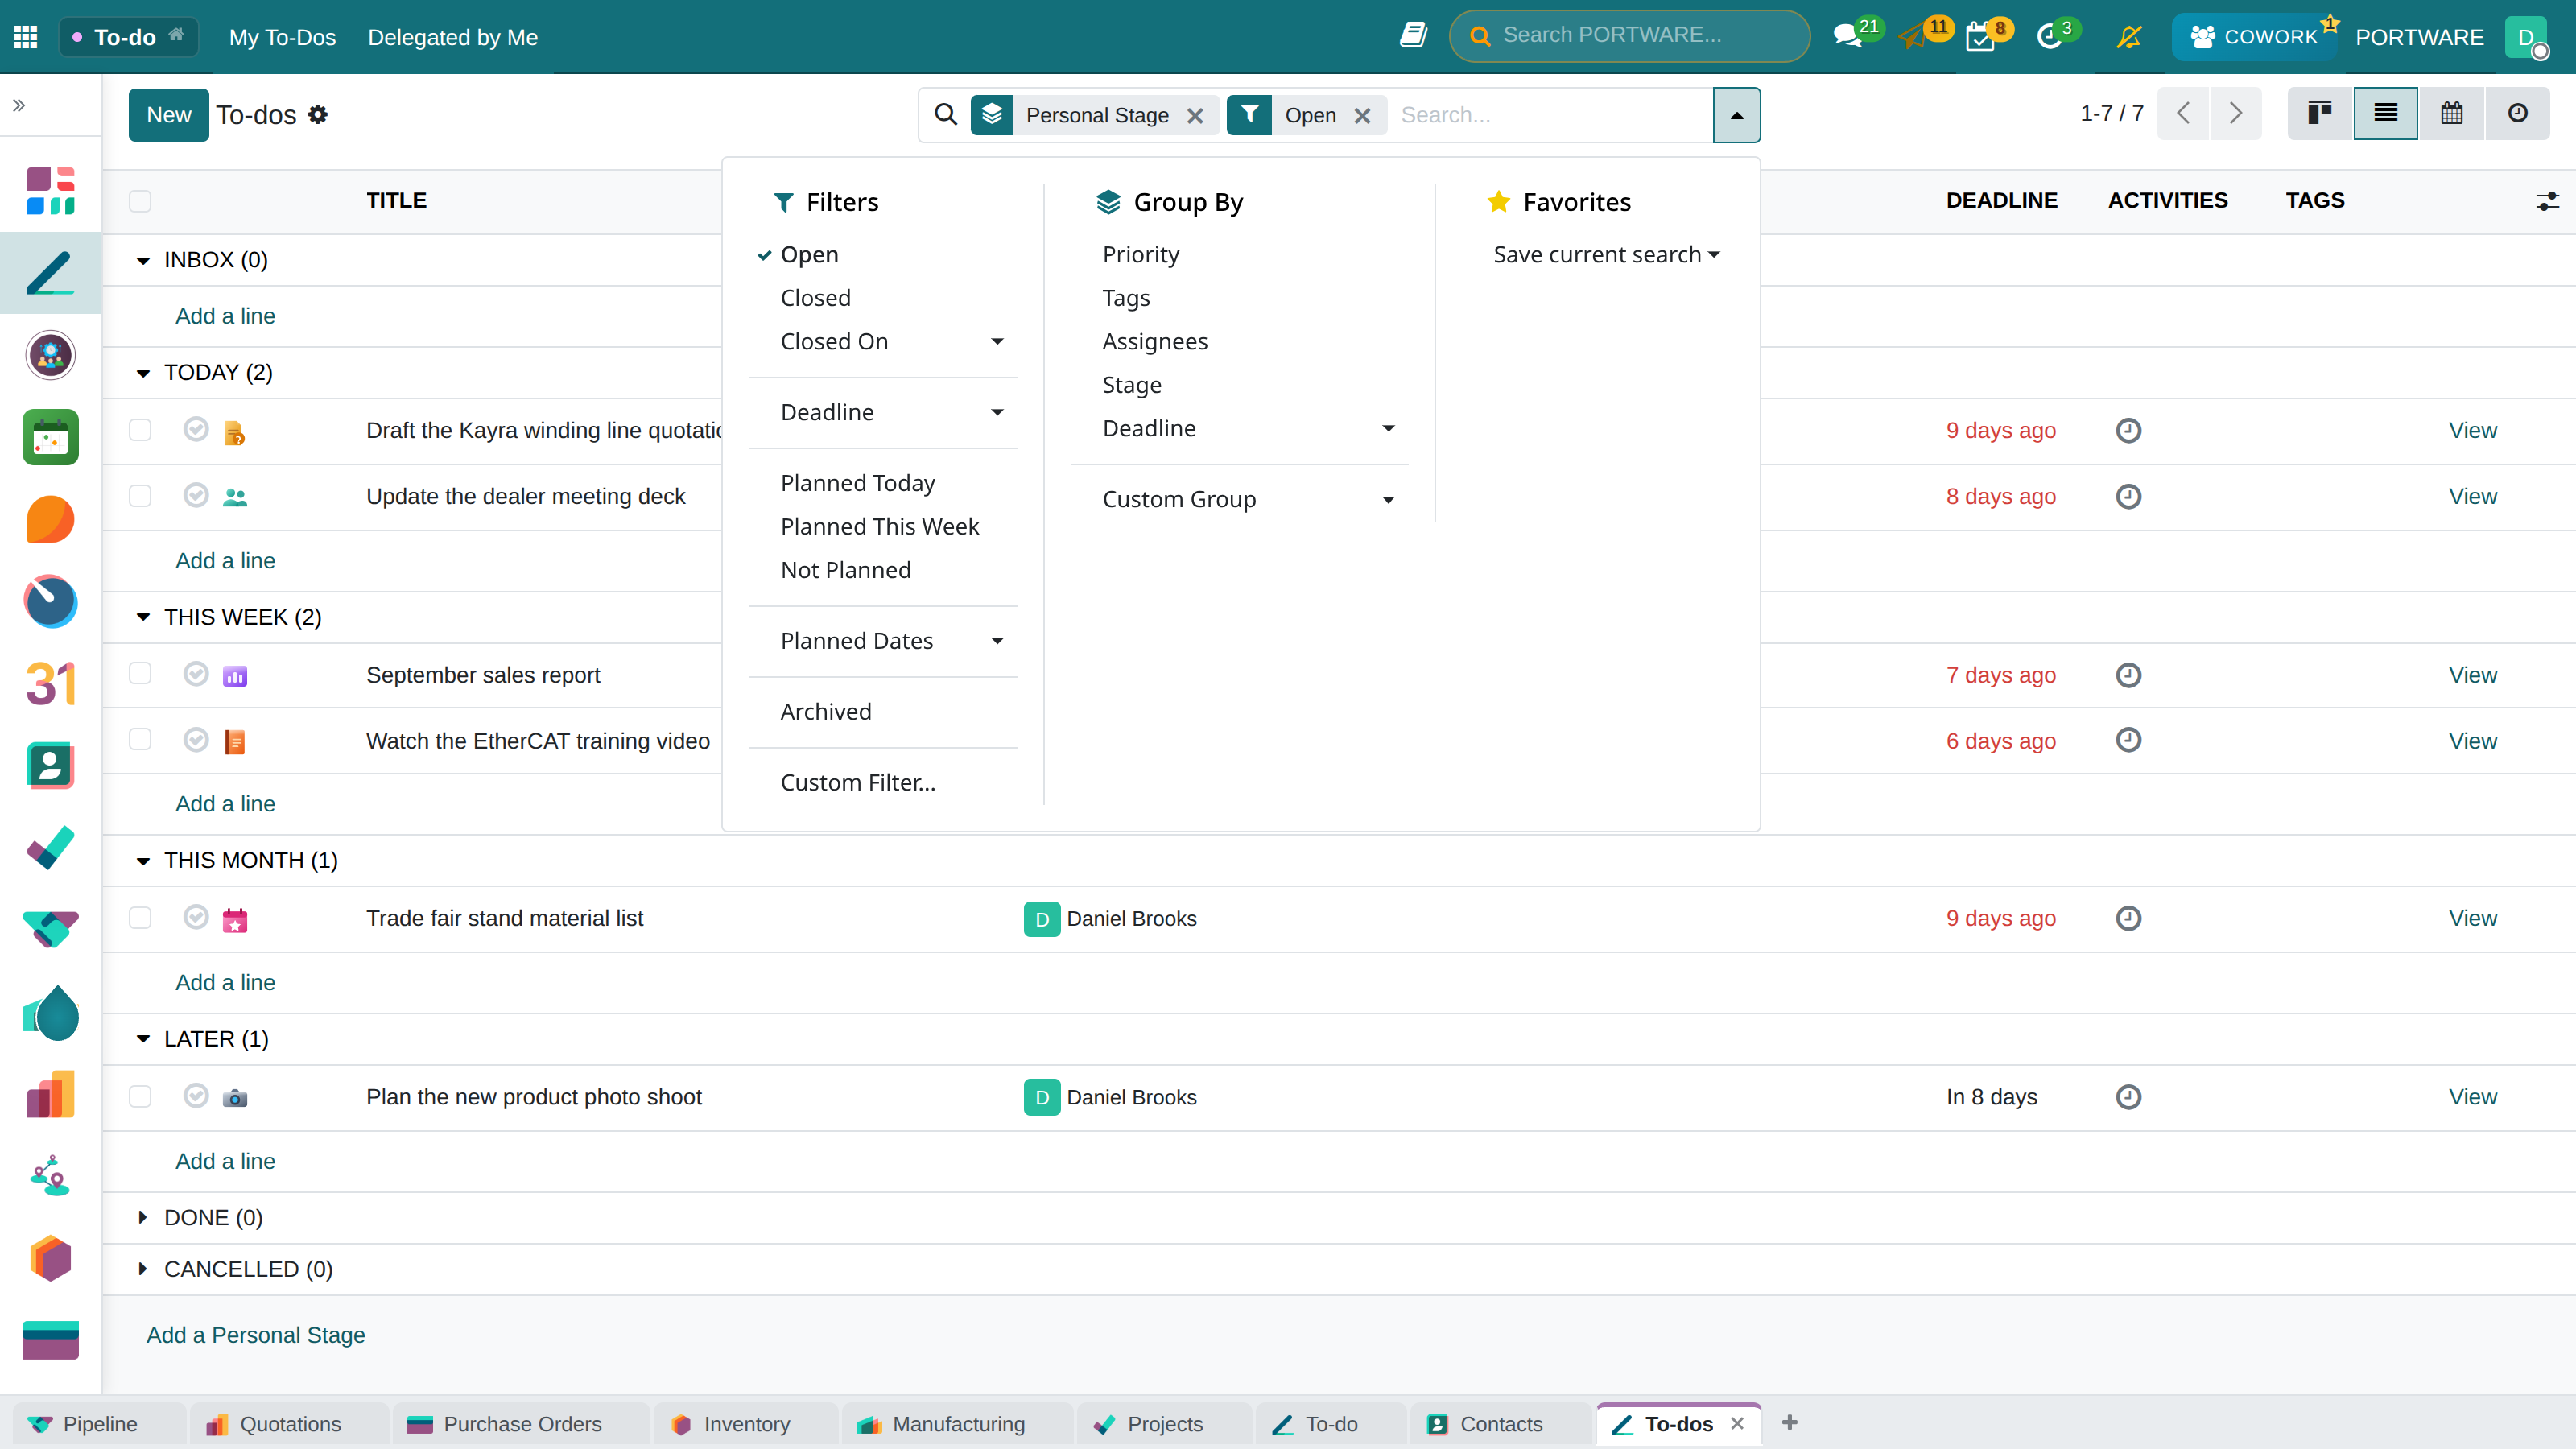Toggle the search options panel arrow
This screenshot has width=2576, height=1449.
pyautogui.click(x=1737, y=114)
